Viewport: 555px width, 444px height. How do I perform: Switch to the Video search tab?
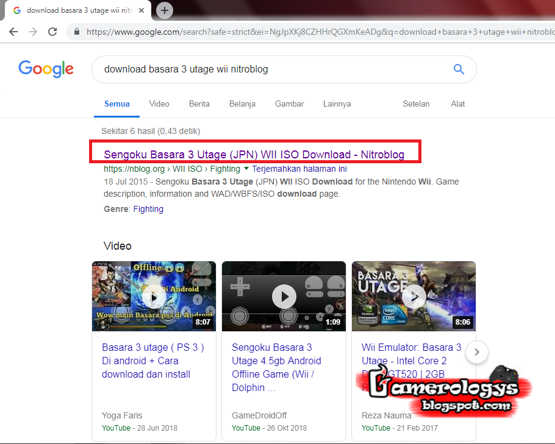[159, 104]
